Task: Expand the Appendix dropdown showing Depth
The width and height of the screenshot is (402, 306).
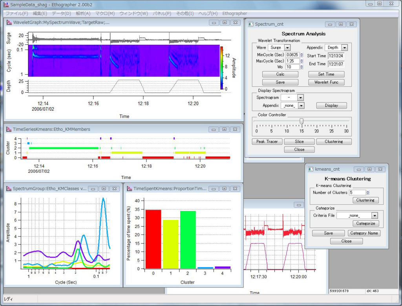Action: click(344, 48)
